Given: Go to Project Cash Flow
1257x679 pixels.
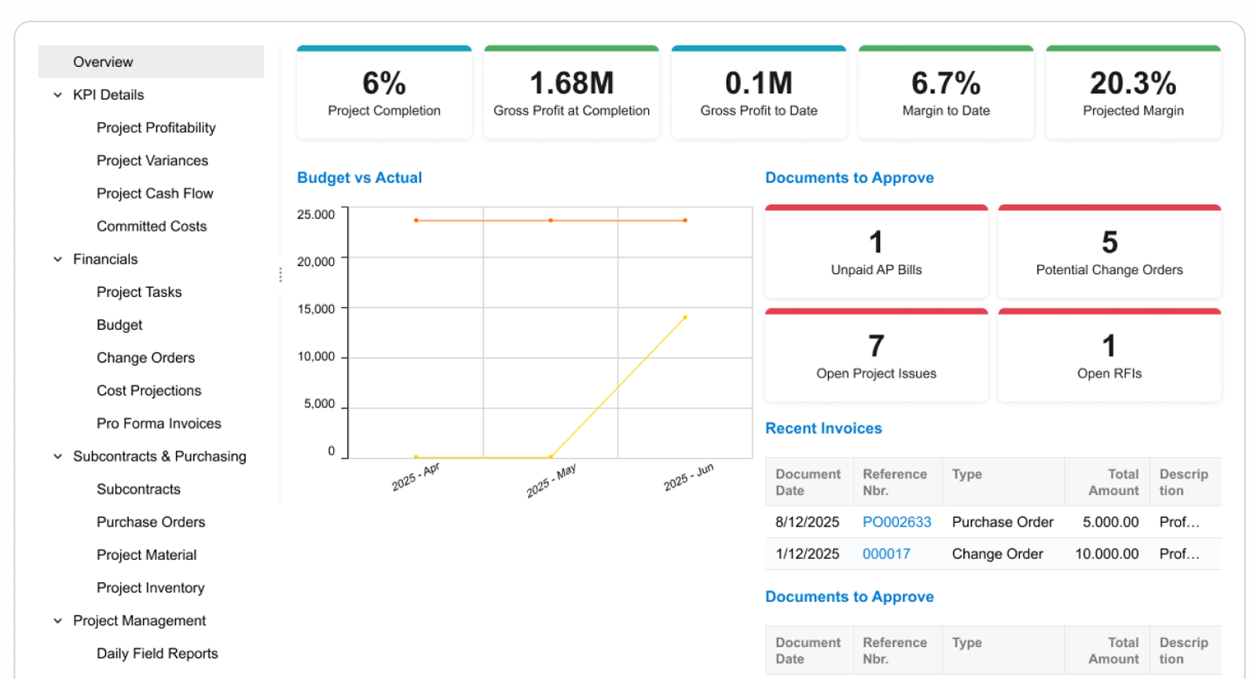Looking at the screenshot, I should [155, 193].
